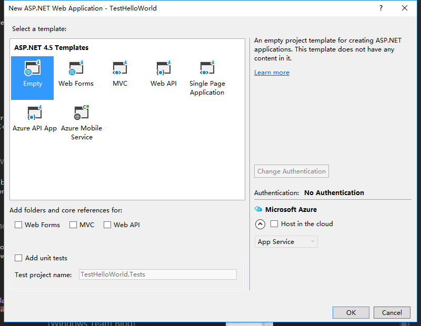Enable Add unit tests option

pos(18,258)
